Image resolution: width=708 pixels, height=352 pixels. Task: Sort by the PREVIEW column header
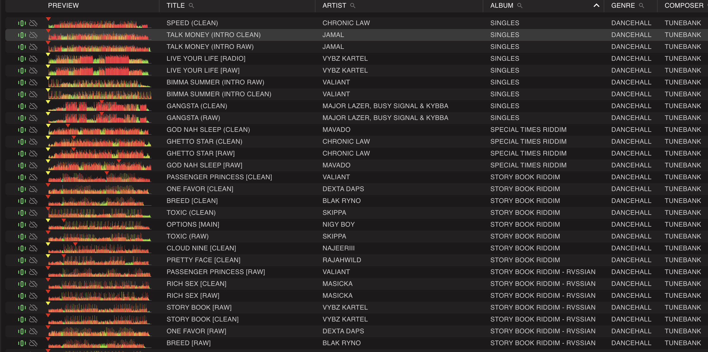tap(63, 6)
